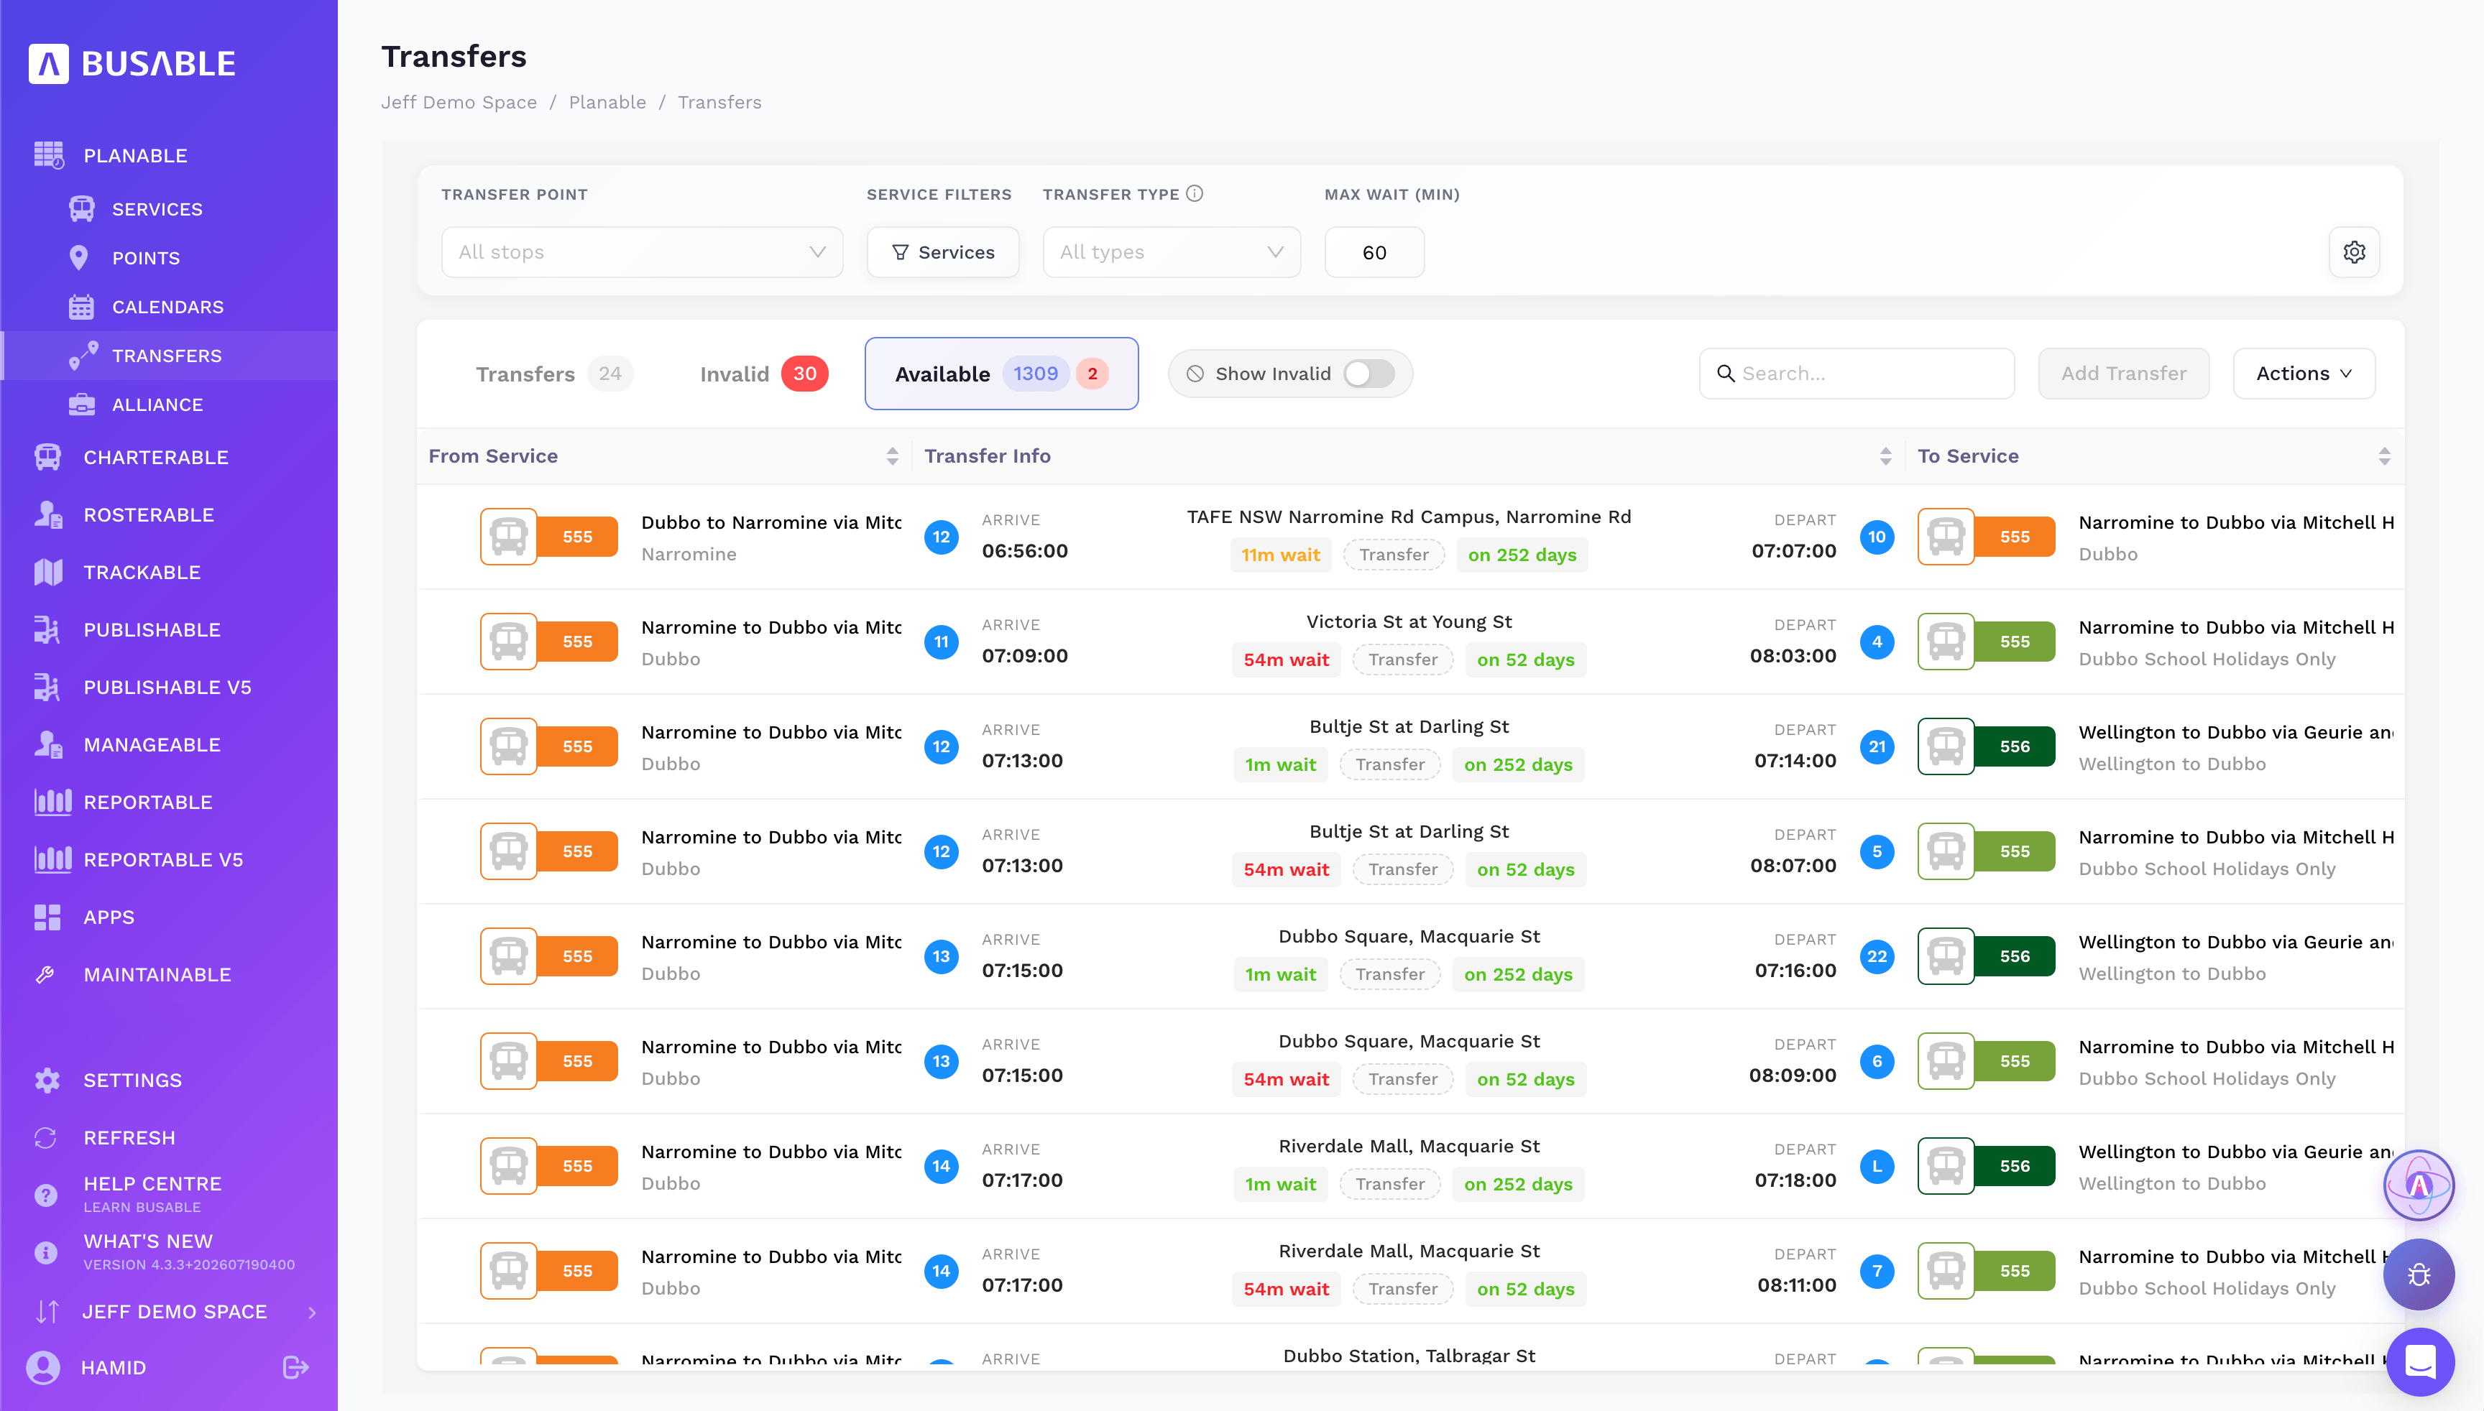Click the Busable logo icon
The image size is (2484, 1411).
tap(48, 64)
